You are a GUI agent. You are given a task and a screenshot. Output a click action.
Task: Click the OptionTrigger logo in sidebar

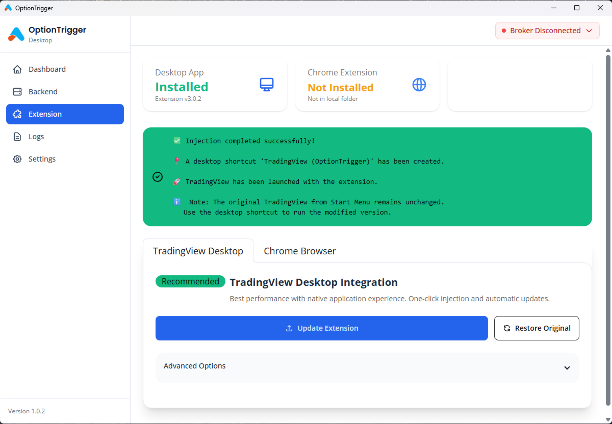(x=16, y=34)
